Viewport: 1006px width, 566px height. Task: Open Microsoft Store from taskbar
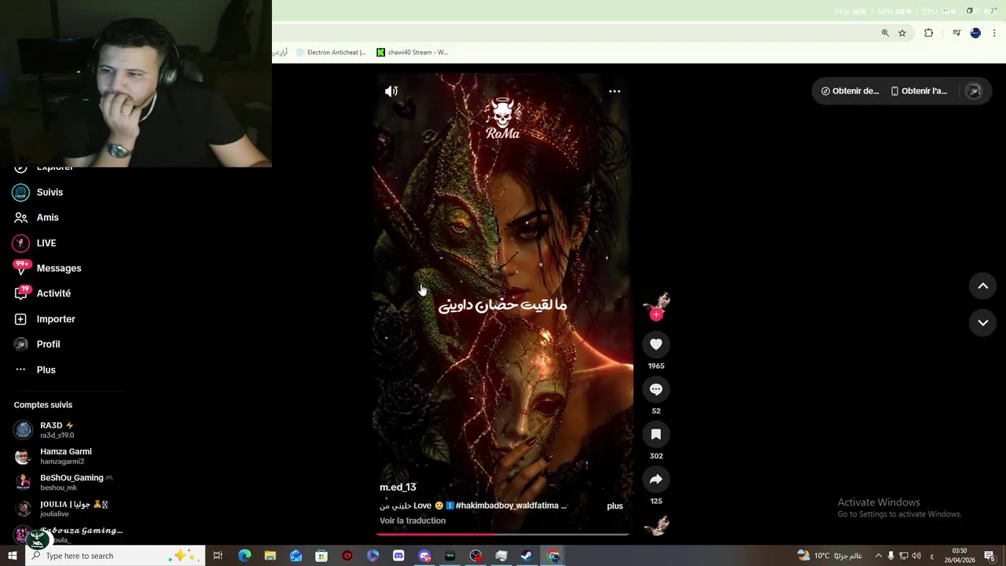click(321, 556)
